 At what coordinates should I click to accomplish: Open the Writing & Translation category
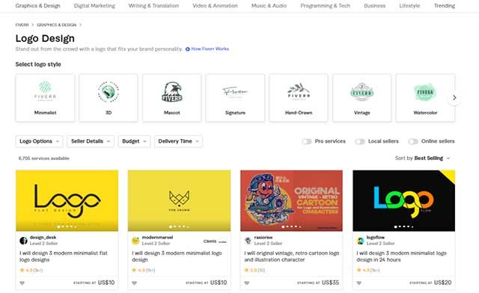point(153,5)
